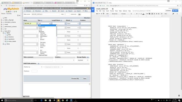
Task: Click the Go button next to Add columns
Action: [80, 14]
